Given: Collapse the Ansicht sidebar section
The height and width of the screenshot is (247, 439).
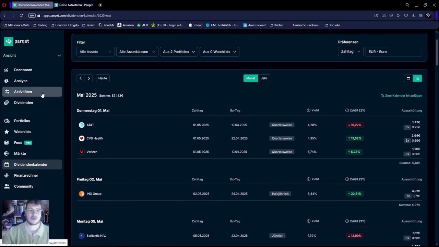Looking at the screenshot, I should pos(32,56).
